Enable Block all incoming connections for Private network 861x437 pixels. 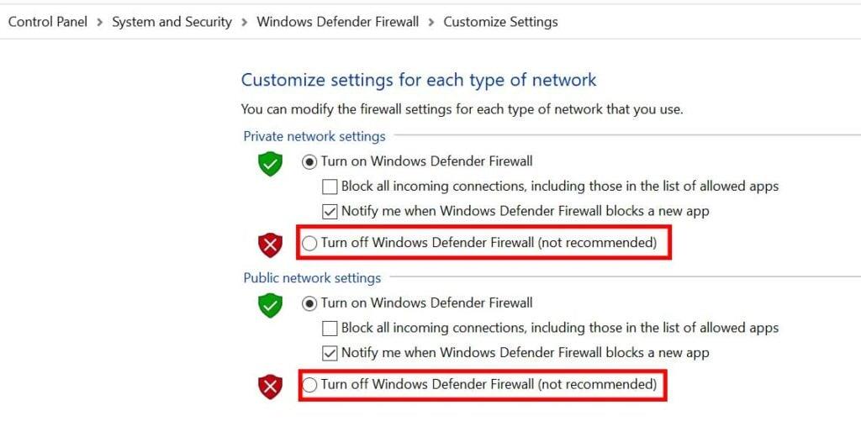330,187
